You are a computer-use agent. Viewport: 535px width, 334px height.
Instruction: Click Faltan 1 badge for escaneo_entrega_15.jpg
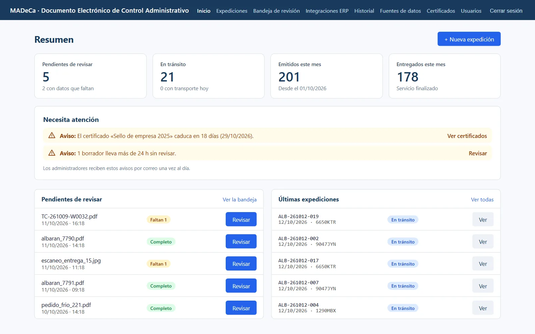pos(158,264)
